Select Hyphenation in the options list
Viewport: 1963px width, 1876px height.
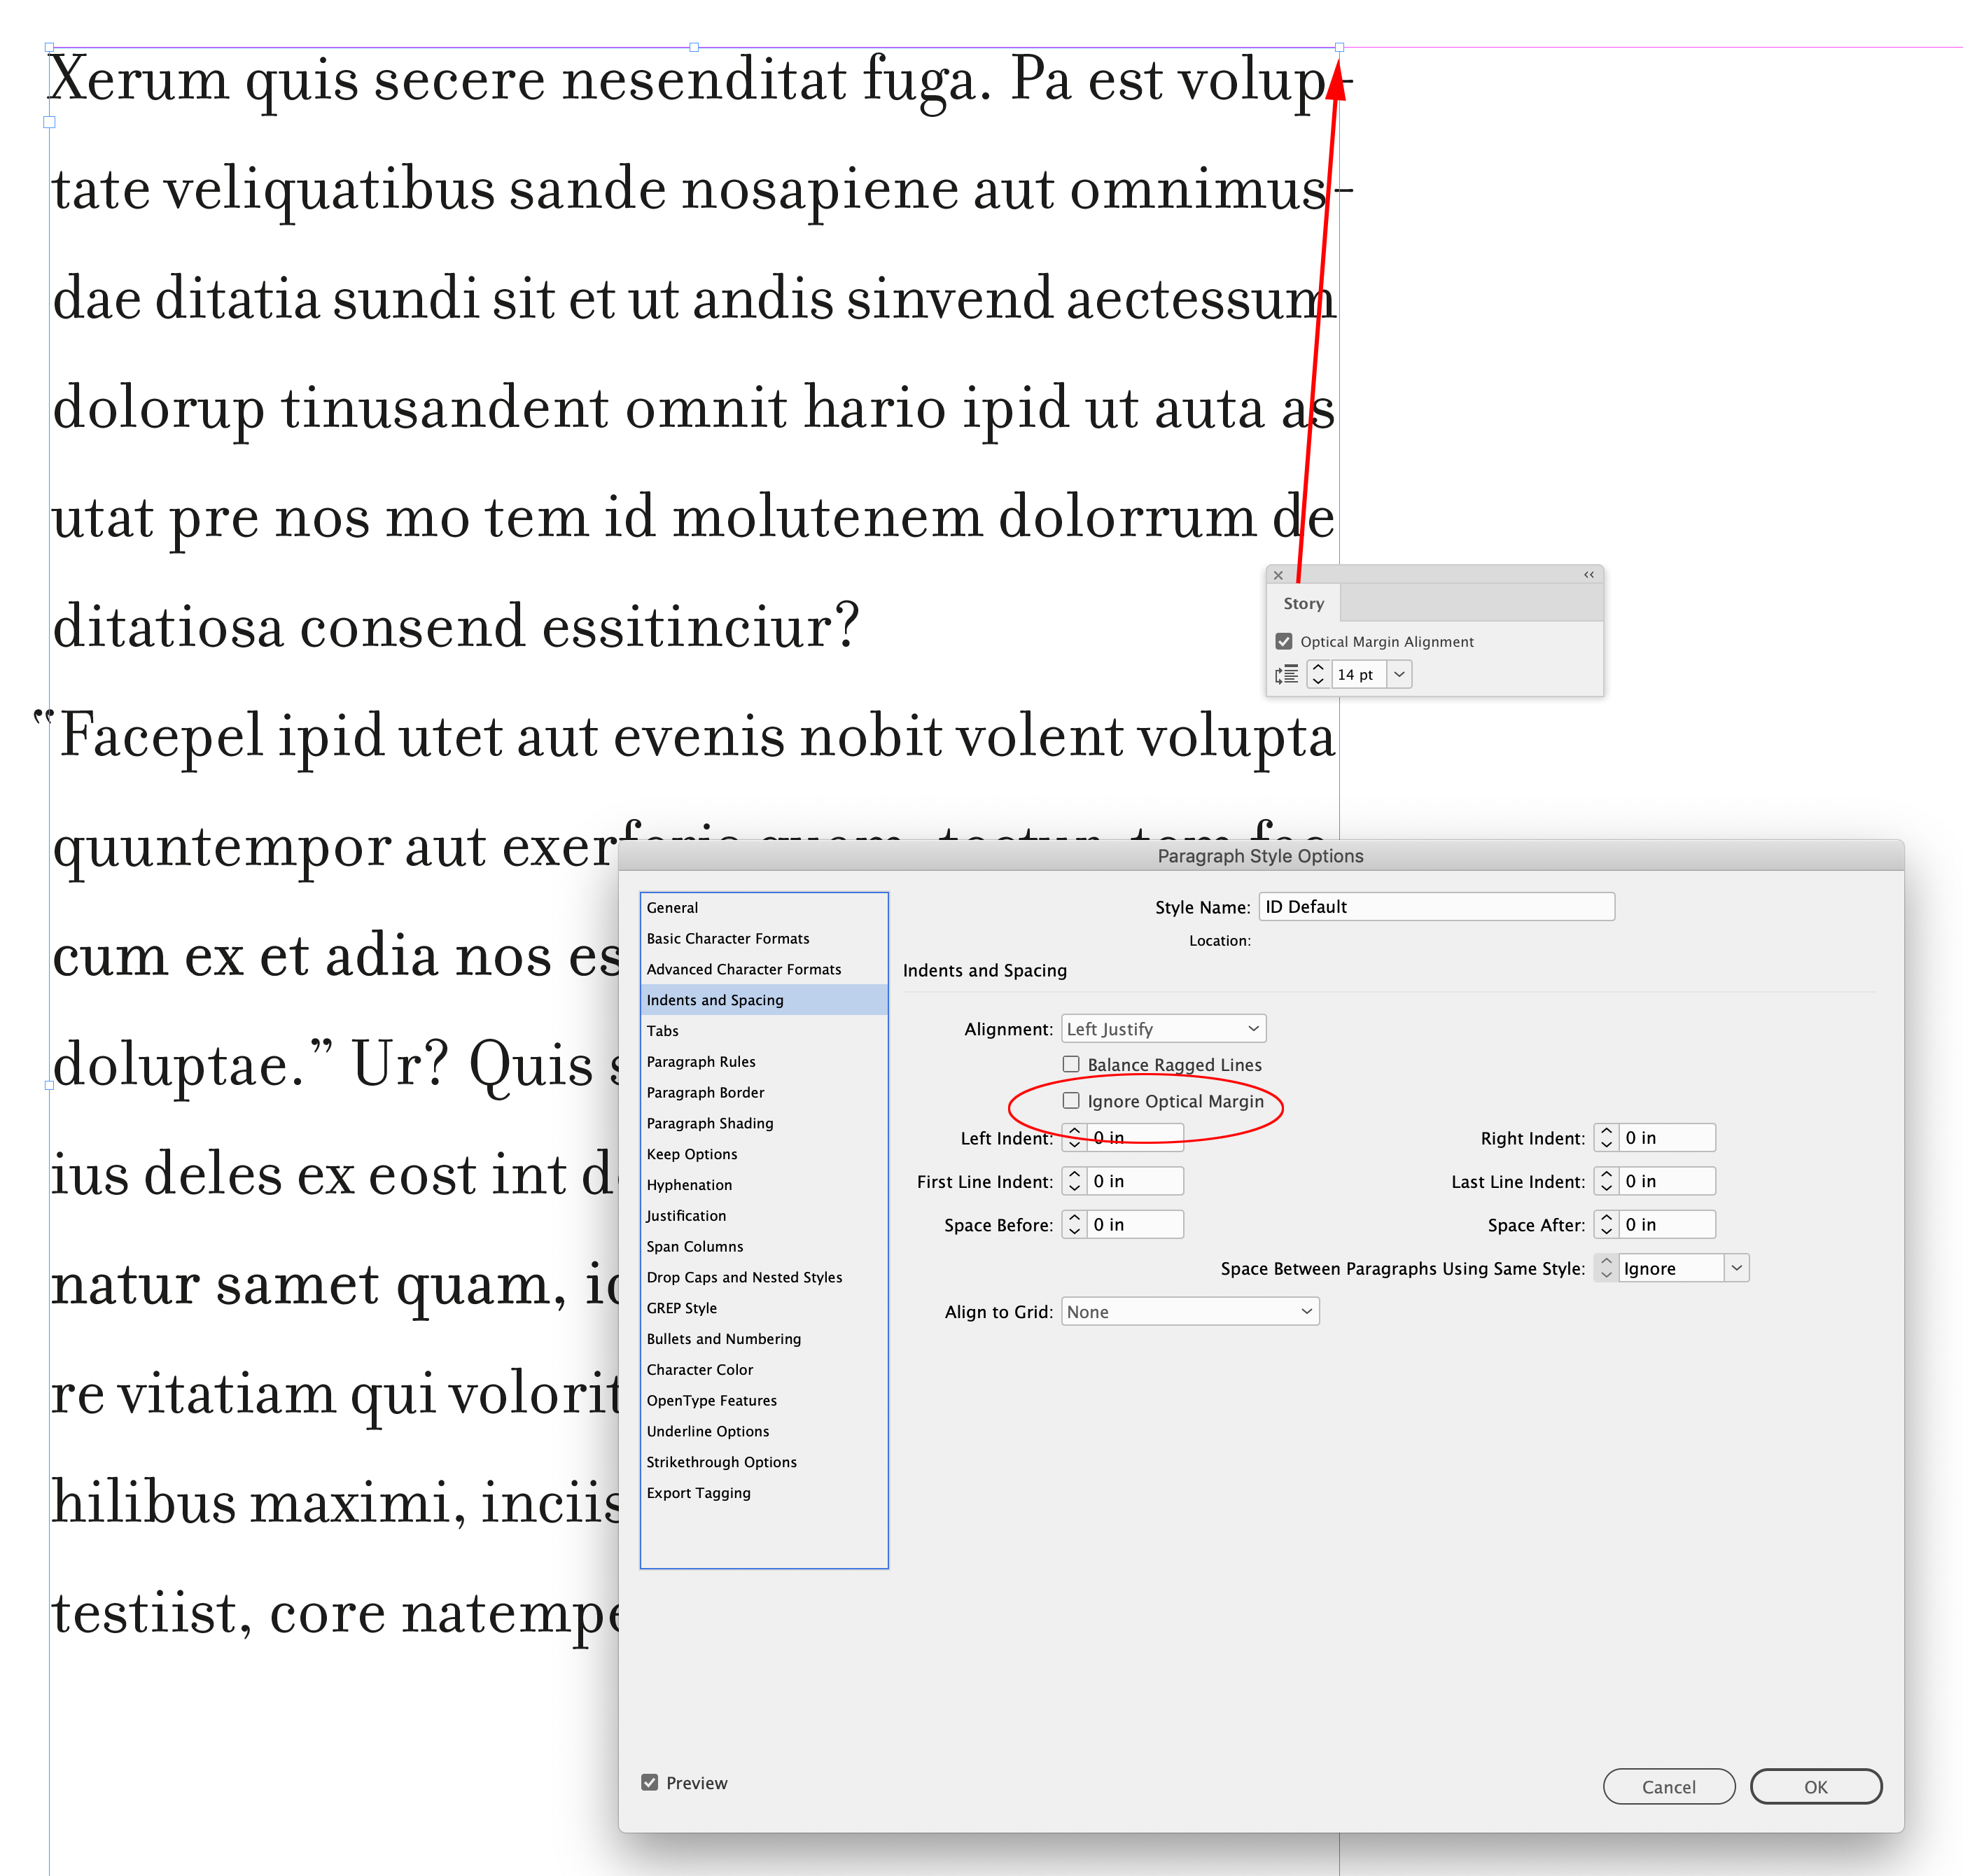point(689,1184)
